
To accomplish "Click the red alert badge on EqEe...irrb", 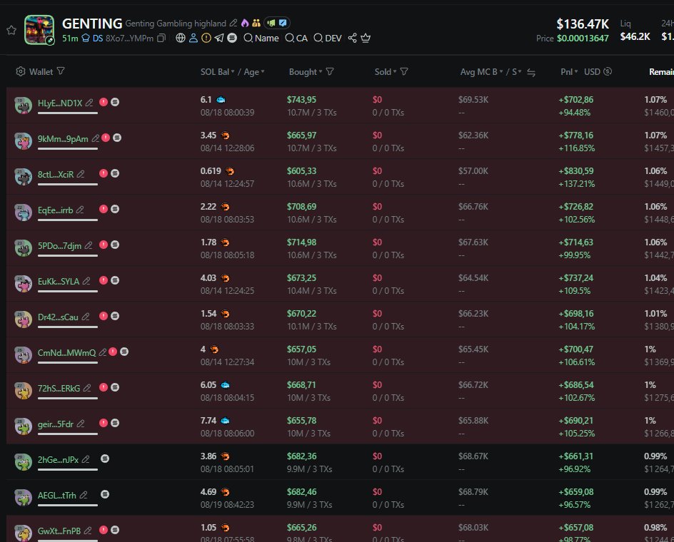I will coord(104,209).
